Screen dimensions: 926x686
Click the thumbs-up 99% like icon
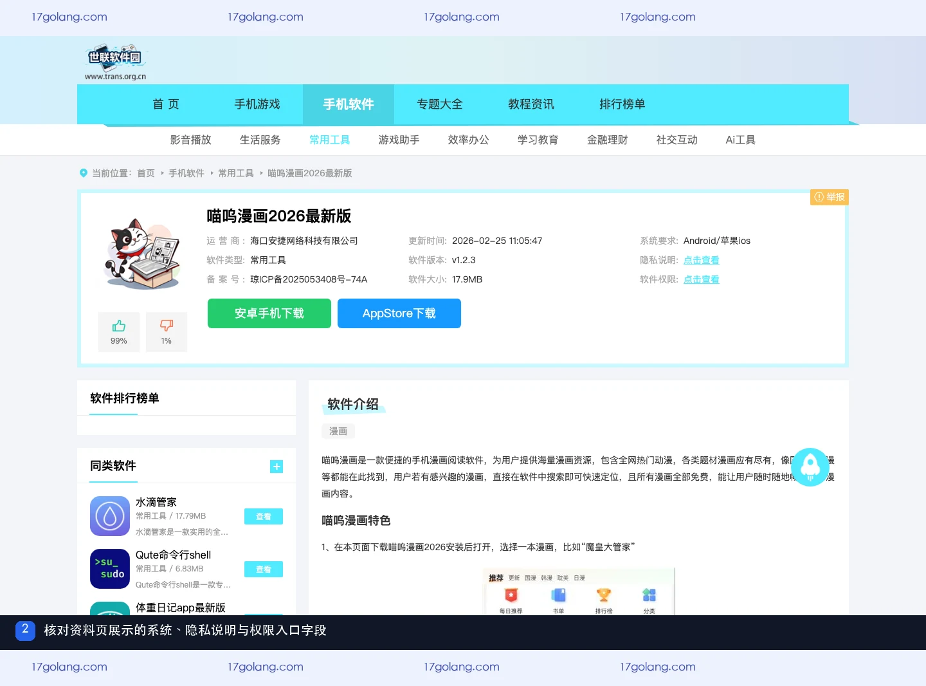119,326
